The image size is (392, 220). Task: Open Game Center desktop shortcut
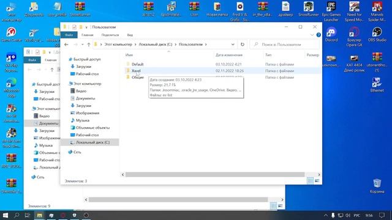12,35
